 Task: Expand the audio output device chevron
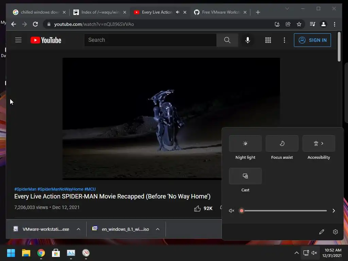click(334, 211)
